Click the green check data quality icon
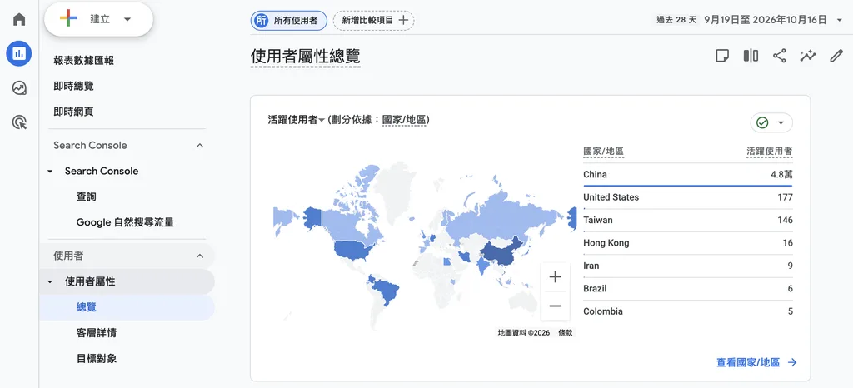This screenshot has width=853, height=388. 762,123
